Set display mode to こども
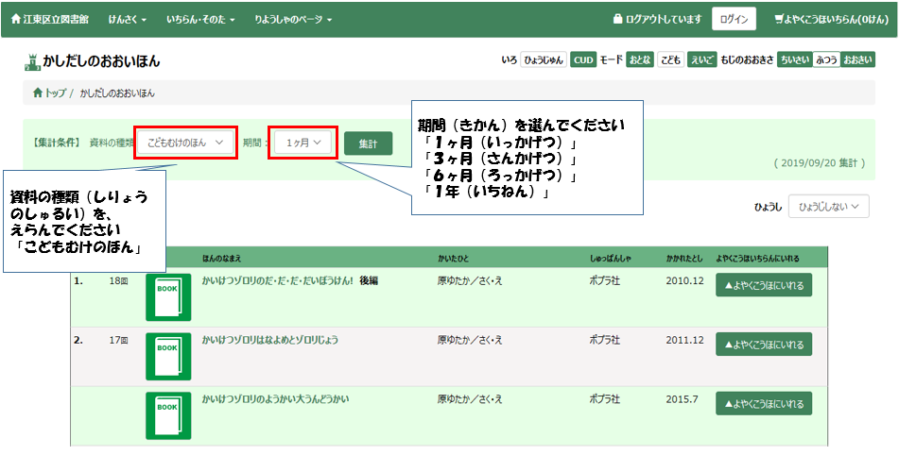 (670, 59)
